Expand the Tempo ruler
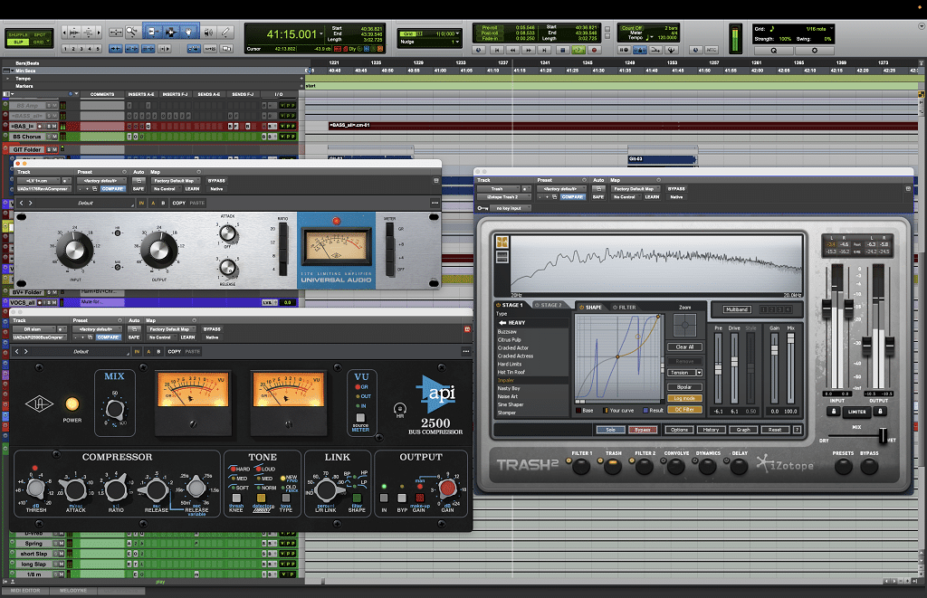Viewport: 927px width, 598px height. coord(7,79)
